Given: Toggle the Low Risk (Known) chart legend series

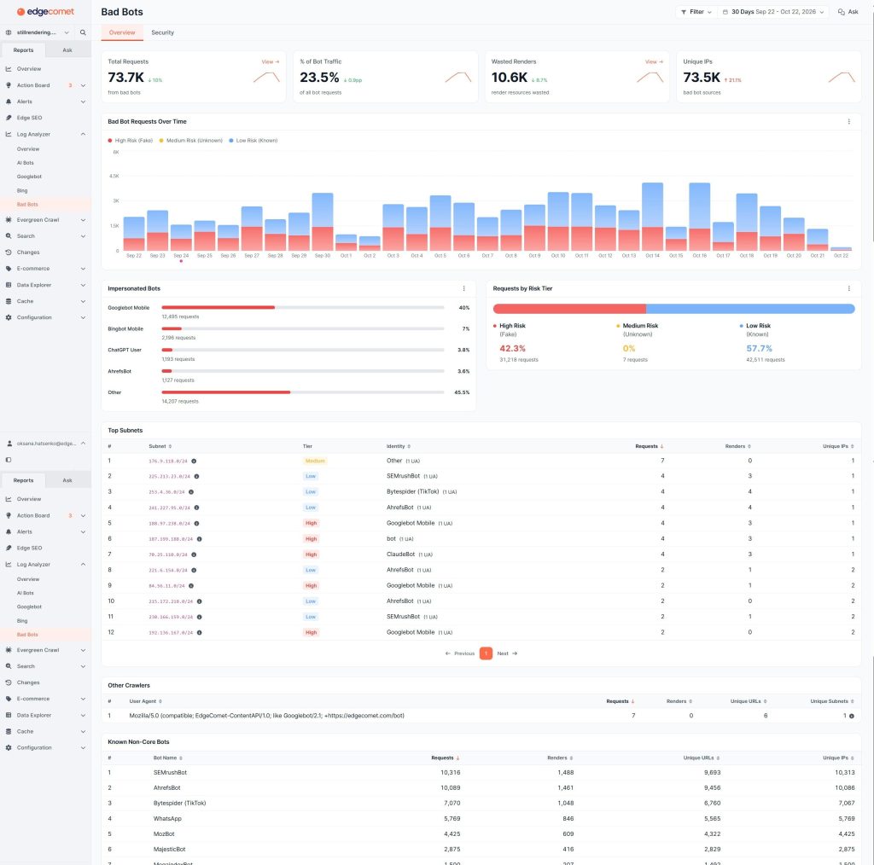Looking at the screenshot, I should [253, 141].
